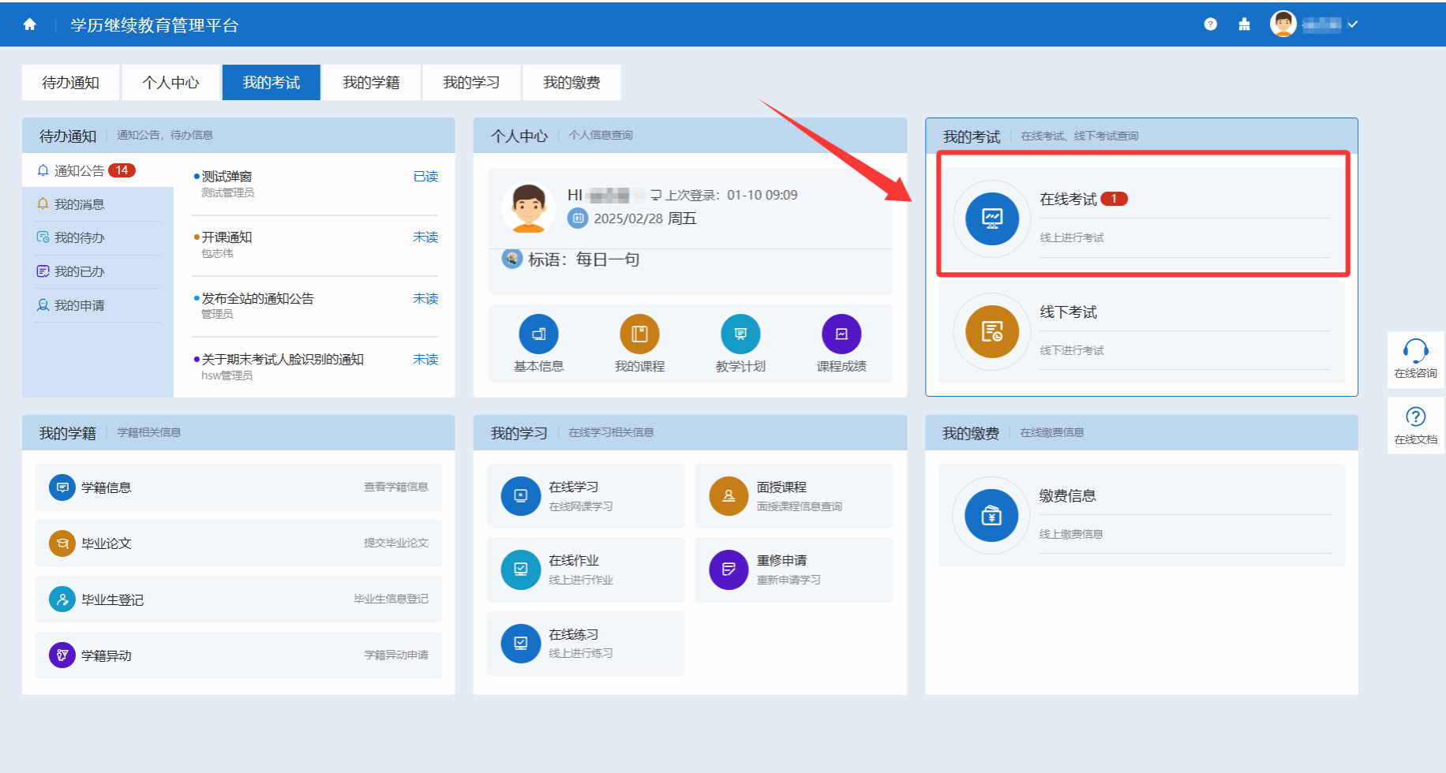This screenshot has width=1446, height=773.
Task: Select the 我的缴费 tab
Action: [571, 83]
